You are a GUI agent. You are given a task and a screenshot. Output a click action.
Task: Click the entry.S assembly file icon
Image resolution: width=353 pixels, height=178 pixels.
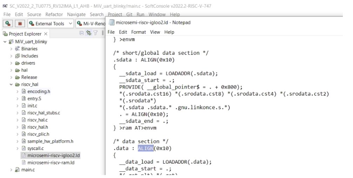point(23,99)
